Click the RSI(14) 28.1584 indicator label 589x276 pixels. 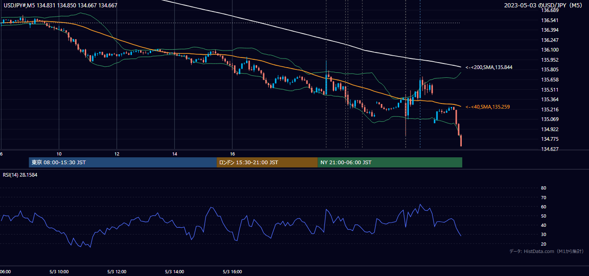point(20,175)
